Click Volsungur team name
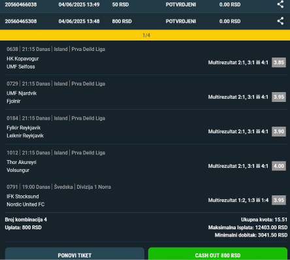290x260 pixels. [x=18, y=170]
